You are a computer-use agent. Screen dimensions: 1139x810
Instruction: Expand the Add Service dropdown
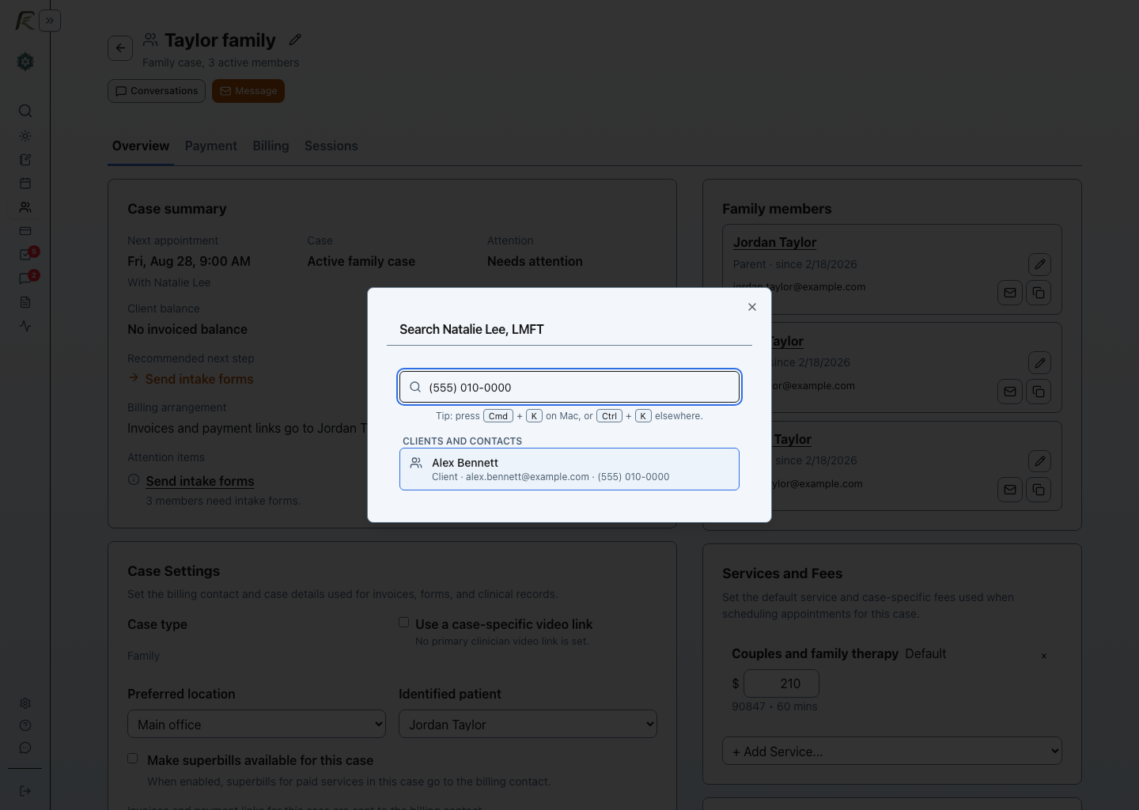click(892, 751)
